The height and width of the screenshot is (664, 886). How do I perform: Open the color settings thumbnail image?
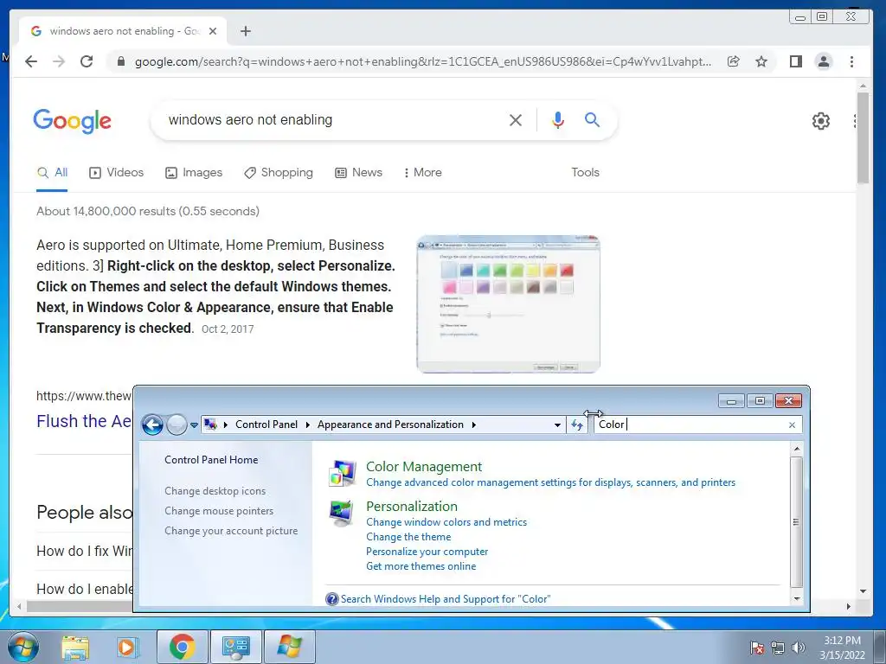coord(508,304)
